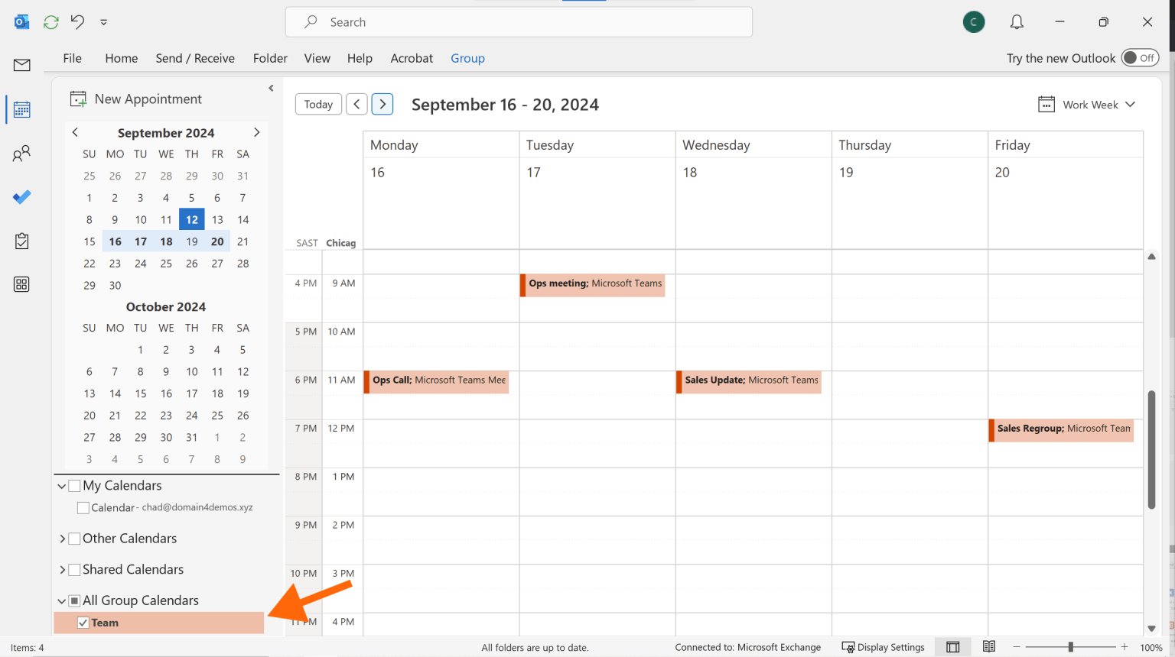Click the notifications bell icon
1175x657 pixels.
pyautogui.click(x=1017, y=22)
